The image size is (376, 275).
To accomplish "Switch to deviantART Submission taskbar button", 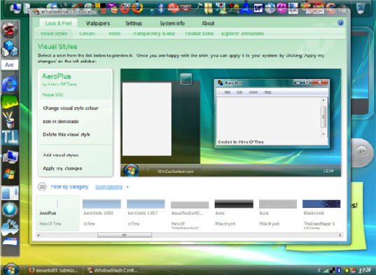I will point(53,270).
